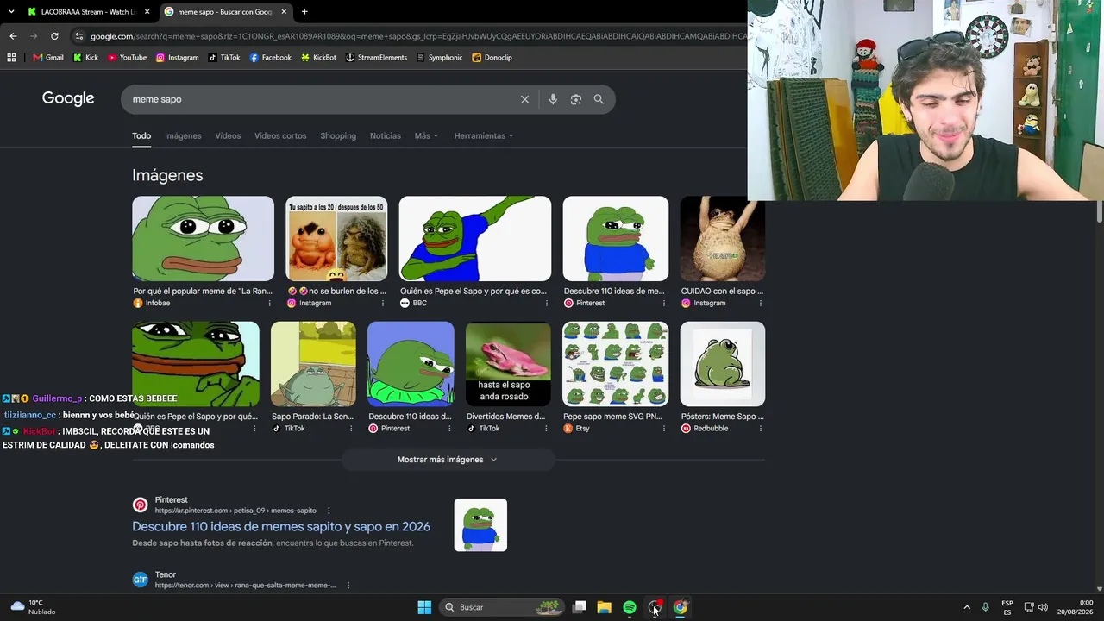Go to the Google homepage logo
The image size is (1104, 621).
[x=68, y=98]
